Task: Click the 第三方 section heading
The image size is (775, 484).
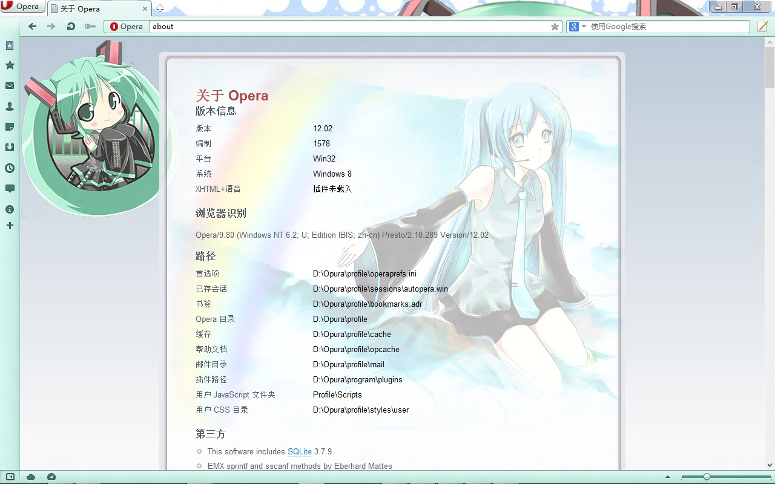Action: [211, 434]
